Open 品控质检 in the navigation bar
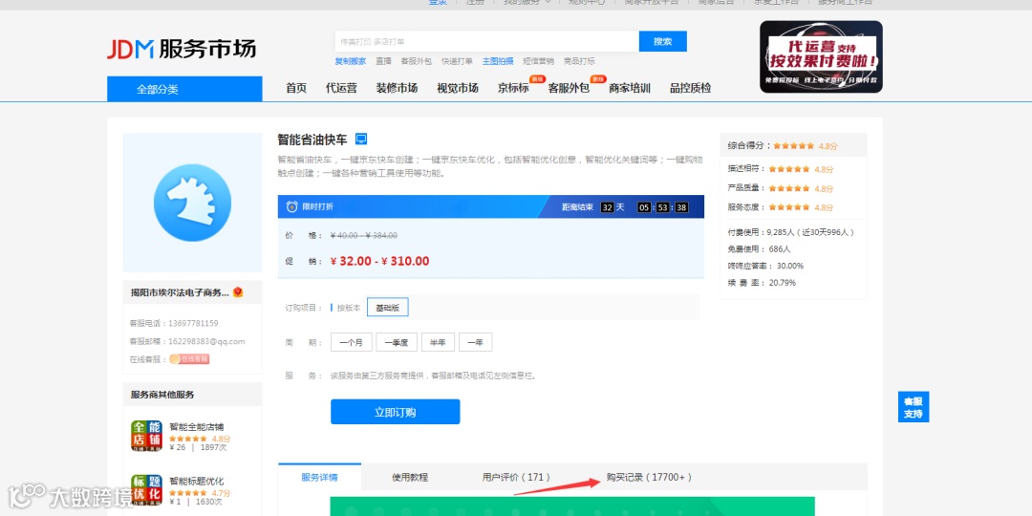Screen dimensions: 1032x516 (x=691, y=88)
